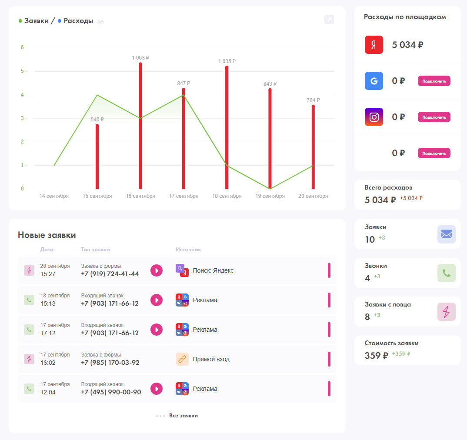Click the Дата column header
This screenshot has height=440, width=467.
pos(47,250)
